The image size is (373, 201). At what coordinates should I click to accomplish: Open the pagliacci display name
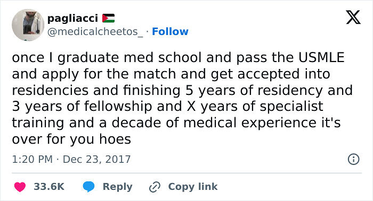(72, 19)
